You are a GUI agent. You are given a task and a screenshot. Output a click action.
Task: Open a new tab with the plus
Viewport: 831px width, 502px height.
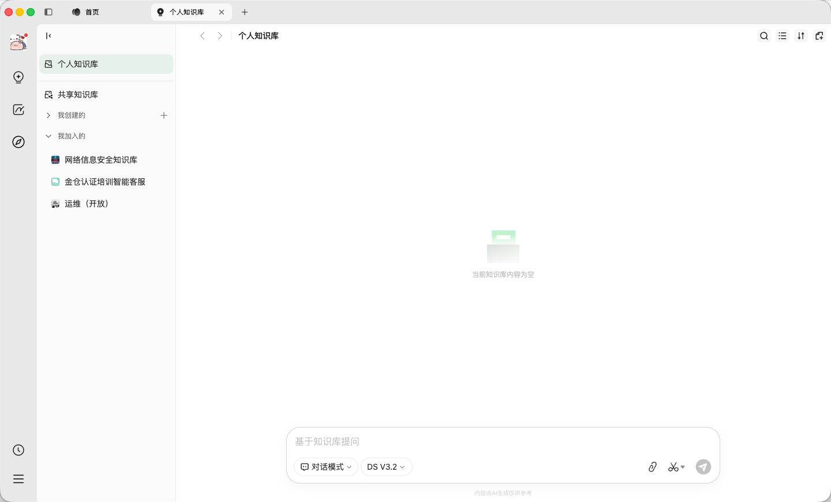(245, 12)
